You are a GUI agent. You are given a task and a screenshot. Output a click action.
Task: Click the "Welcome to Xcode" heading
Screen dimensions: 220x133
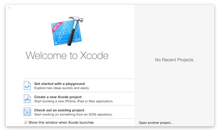pos(67,56)
